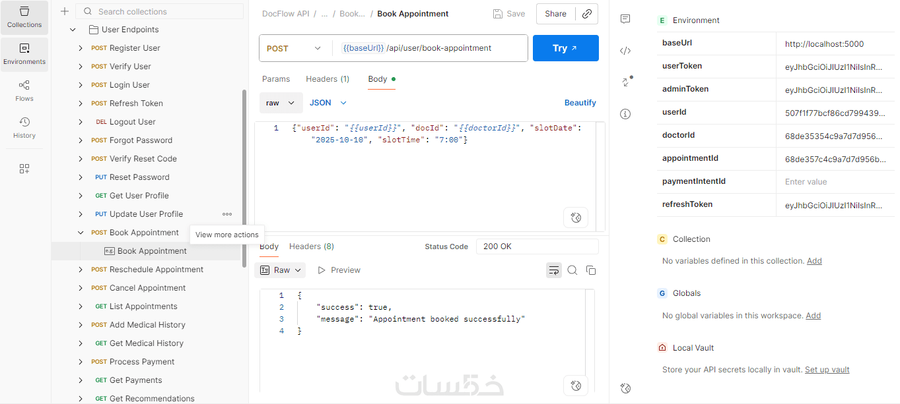The height and width of the screenshot is (404, 900).
Task: Create a new collection with plus icon
Action: coord(65,11)
